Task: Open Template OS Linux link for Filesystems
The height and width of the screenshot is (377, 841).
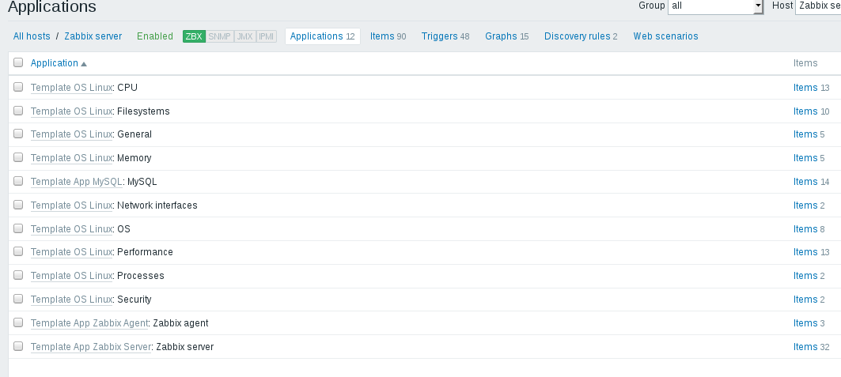Action: click(x=71, y=111)
